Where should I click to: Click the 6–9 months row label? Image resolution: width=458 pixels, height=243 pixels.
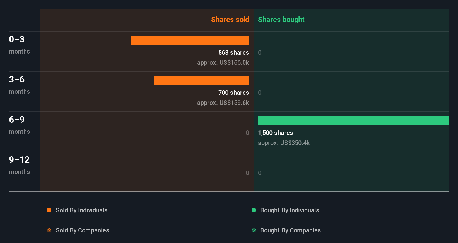coord(19,125)
